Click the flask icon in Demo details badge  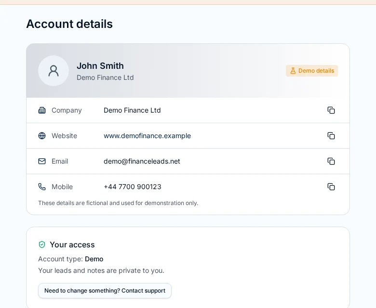(293, 71)
